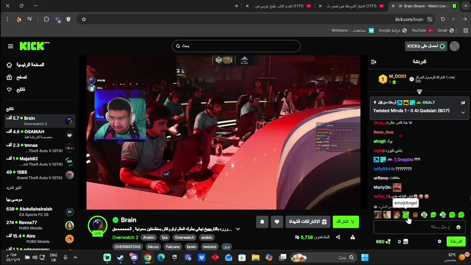Screen dimensions: 471x265
Task: Select the falcon tag
Action: (x=153, y=247)
